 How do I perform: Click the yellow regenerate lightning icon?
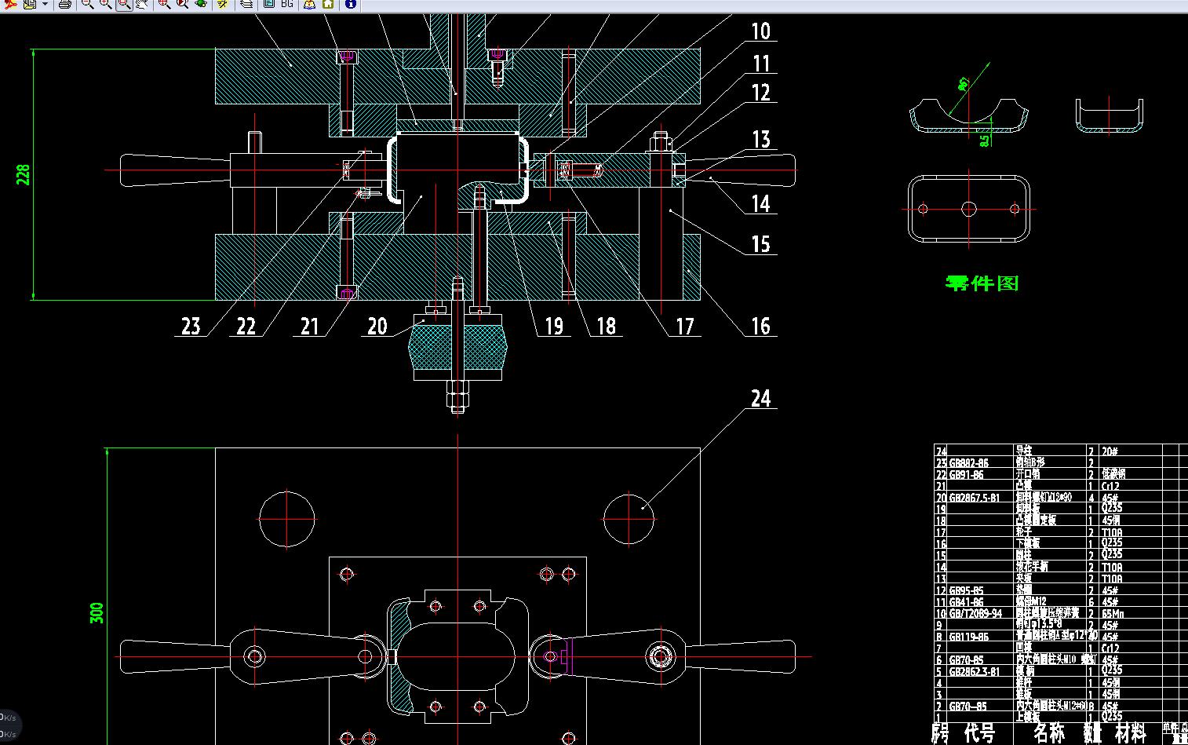[223, 4]
